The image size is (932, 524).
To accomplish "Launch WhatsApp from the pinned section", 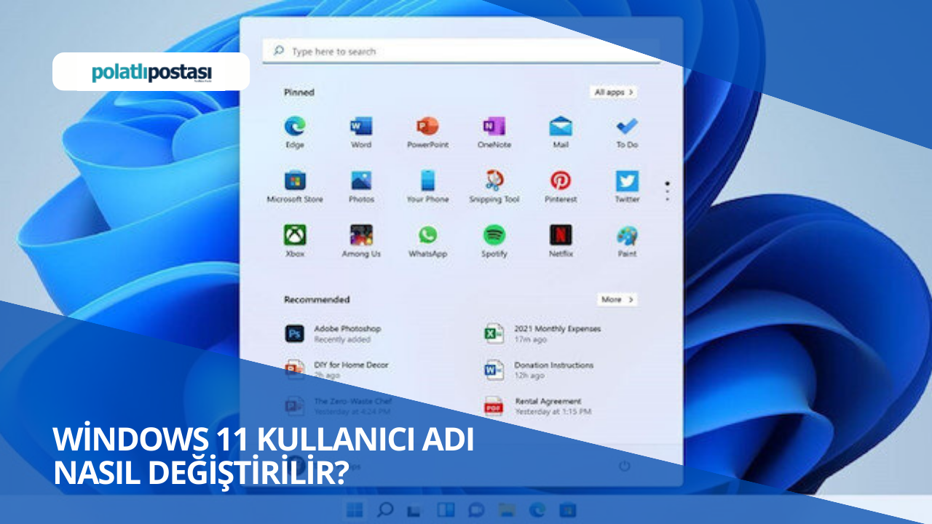I will [428, 236].
